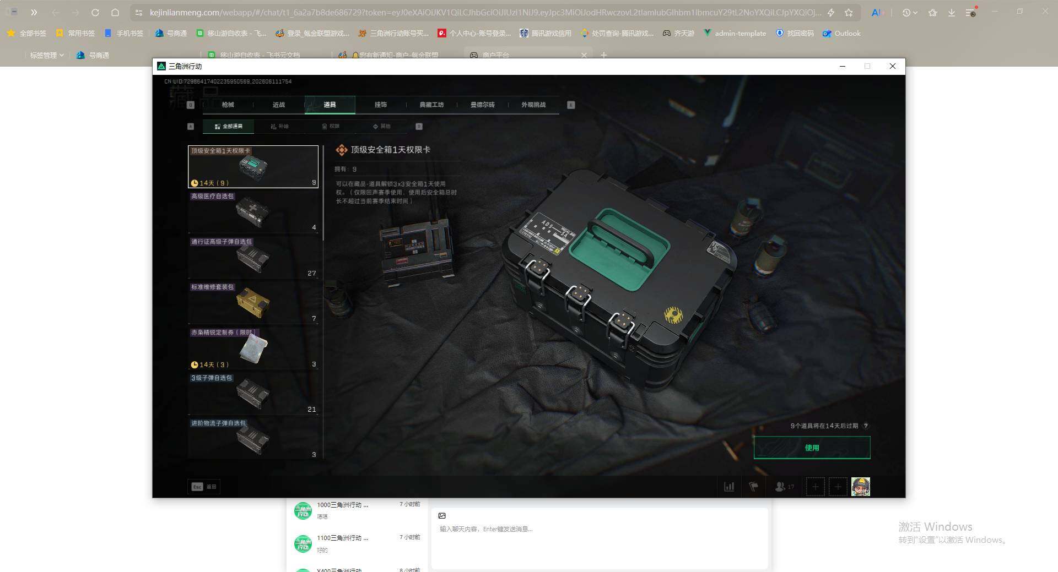Open the 枪械 tab in game window
This screenshot has width=1058, height=572.
click(x=228, y=105)
